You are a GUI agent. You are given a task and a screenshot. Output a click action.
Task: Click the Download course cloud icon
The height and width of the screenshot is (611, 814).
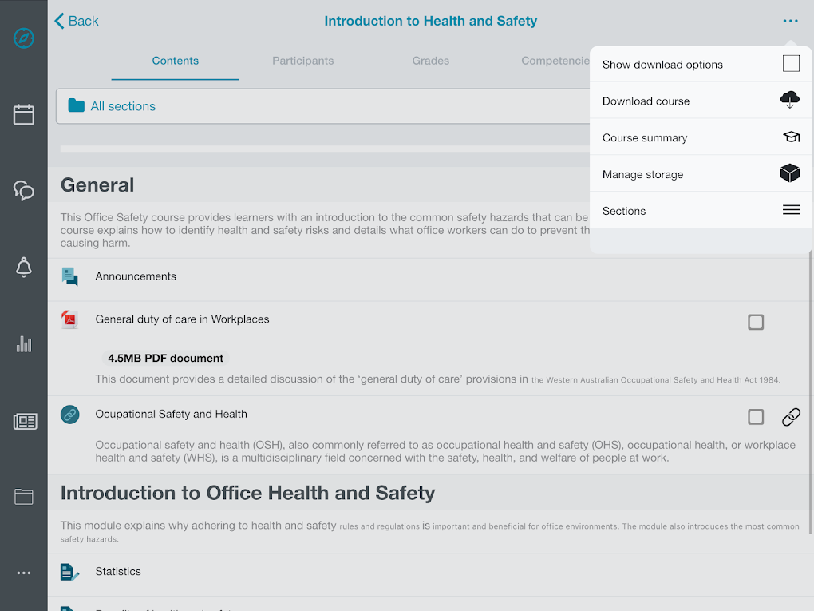pyautogui.click(x=790, y=100)
